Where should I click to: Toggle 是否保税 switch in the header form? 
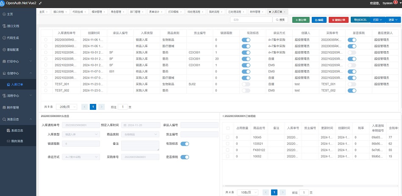[185, 157]
